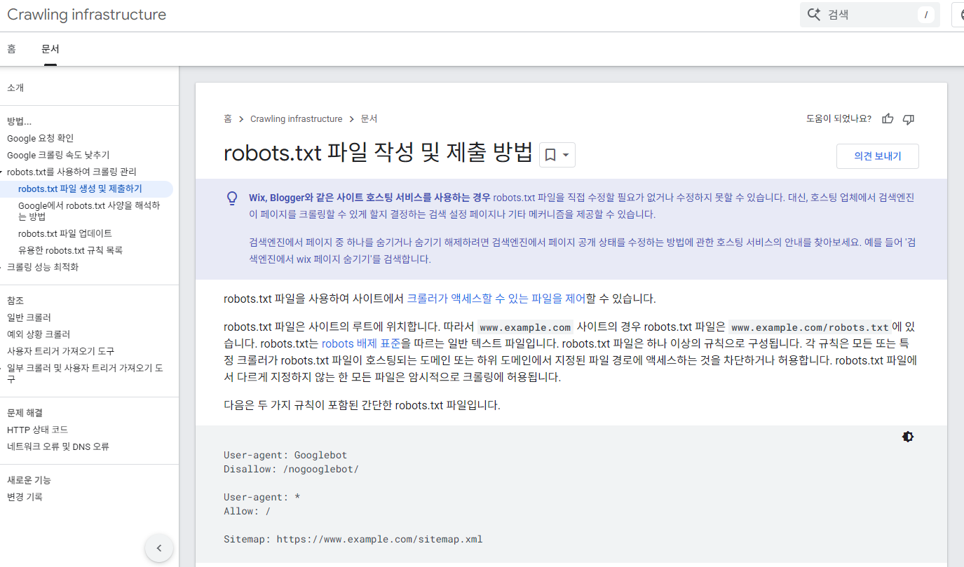
Task: Click the 'www.example.com/robots.txt' inline code
Action: pos(810,327)
